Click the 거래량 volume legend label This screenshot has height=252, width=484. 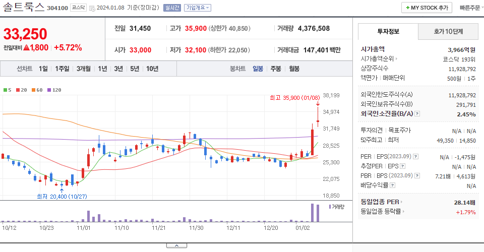(337, 207)
